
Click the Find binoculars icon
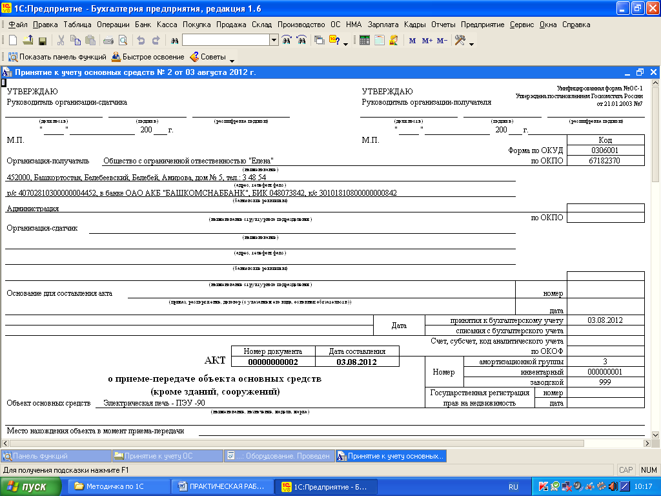point(174,41)
